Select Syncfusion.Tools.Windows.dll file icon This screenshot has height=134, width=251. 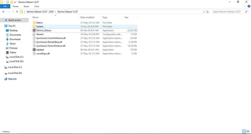34,46
